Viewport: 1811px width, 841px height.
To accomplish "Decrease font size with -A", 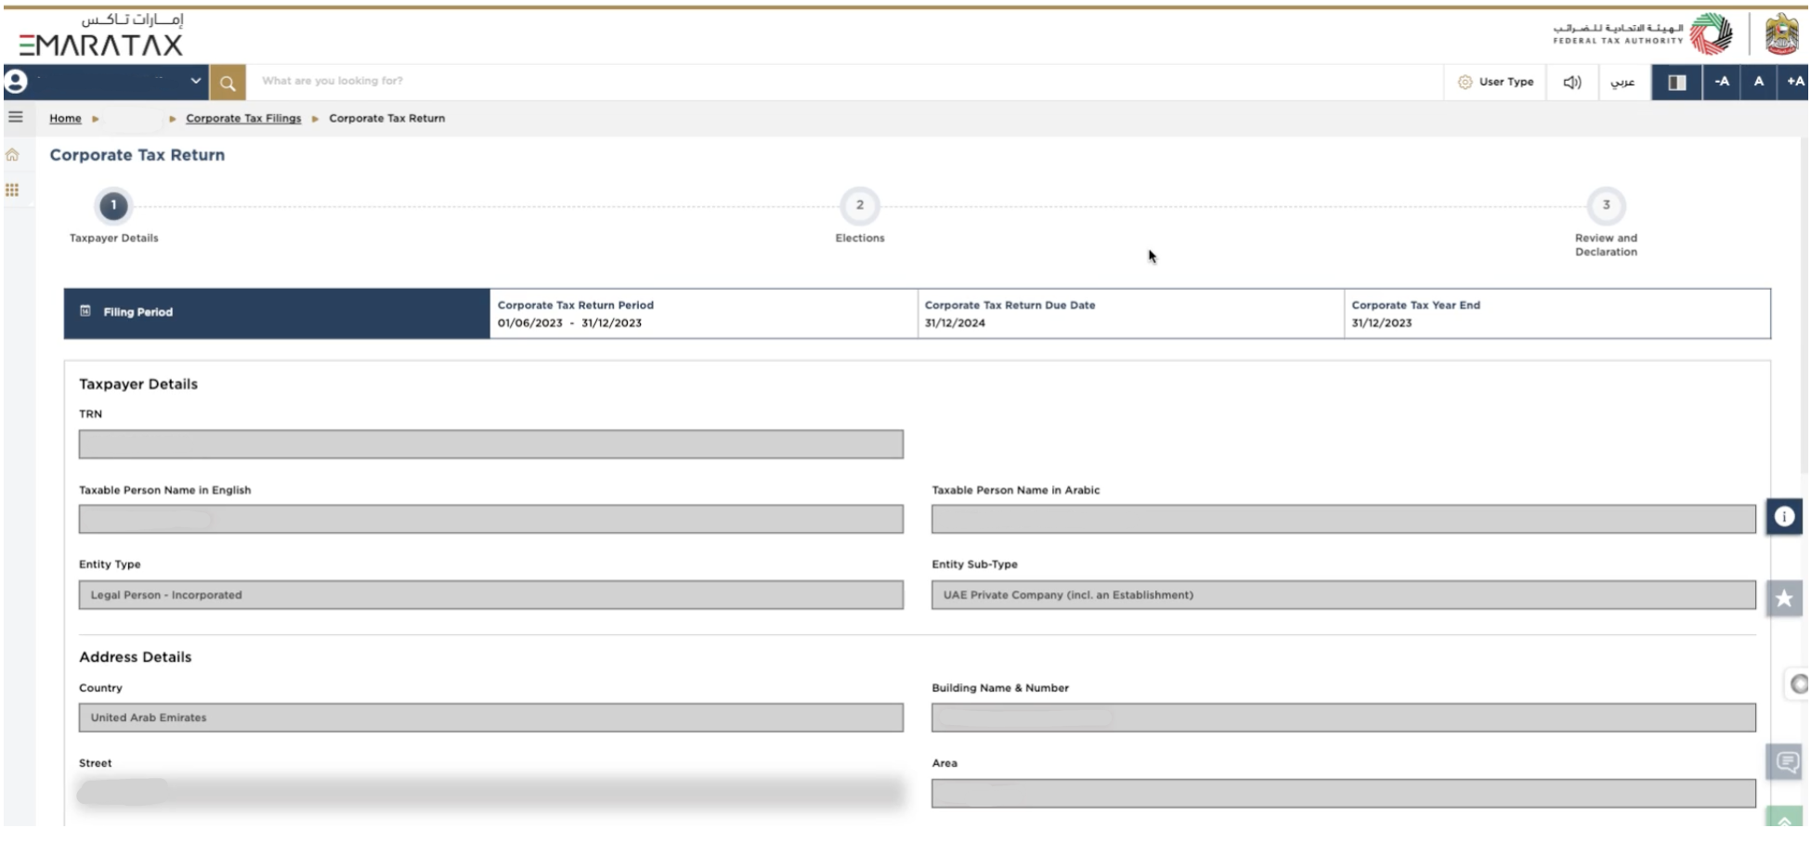I will coord(1722,83).
